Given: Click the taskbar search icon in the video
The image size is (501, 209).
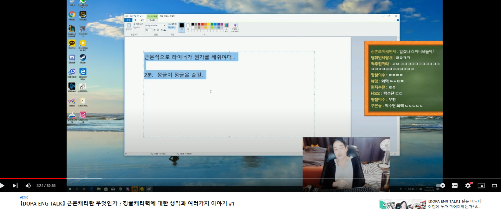Looking at the screenshot, I should 77,189.
